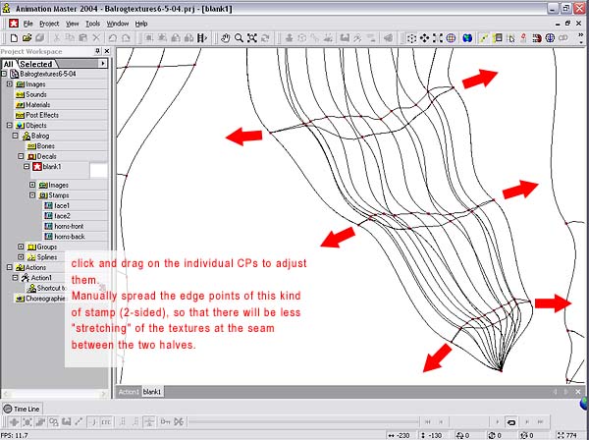Select the horns-front stamp

point(68,226)
